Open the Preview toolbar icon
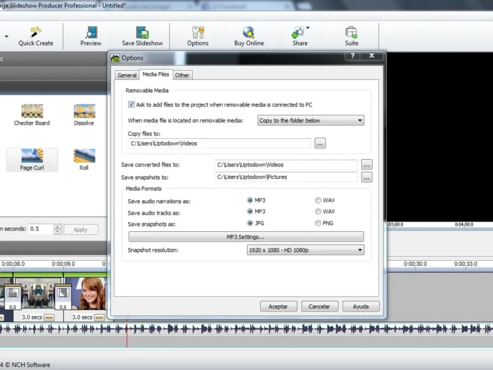 (x=91, y=32)
